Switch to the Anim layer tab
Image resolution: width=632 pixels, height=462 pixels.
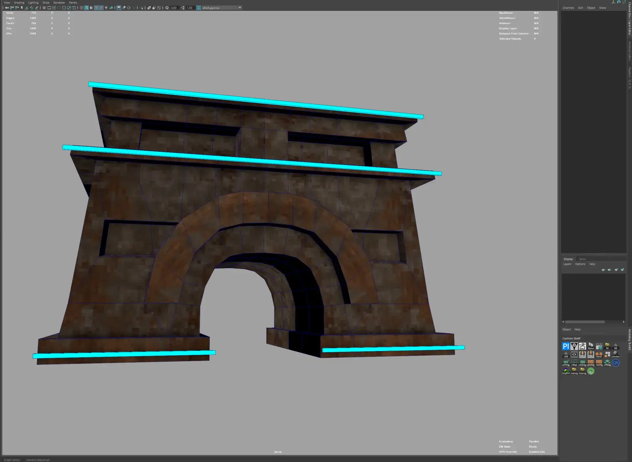click(x=582, y=259)
